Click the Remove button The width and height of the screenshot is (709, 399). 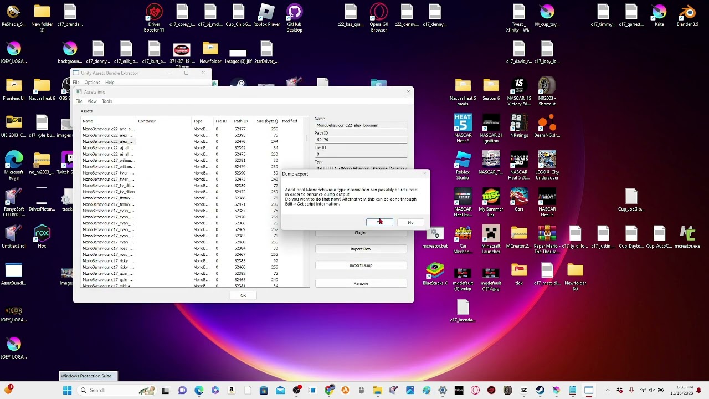361,283
